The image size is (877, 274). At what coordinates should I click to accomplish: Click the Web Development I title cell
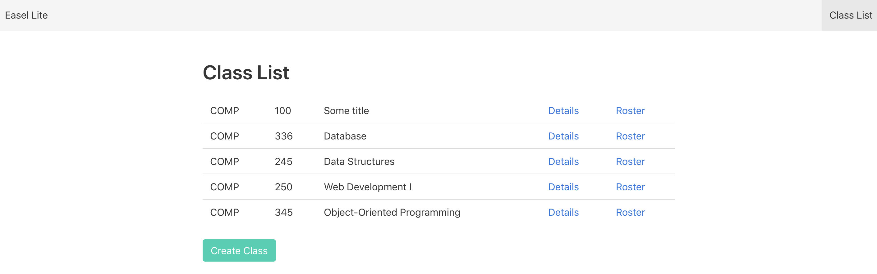[x=367, y=187]
